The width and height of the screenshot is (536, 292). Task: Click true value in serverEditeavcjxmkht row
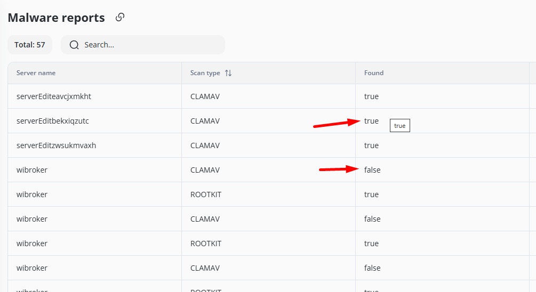pos(371,96)
